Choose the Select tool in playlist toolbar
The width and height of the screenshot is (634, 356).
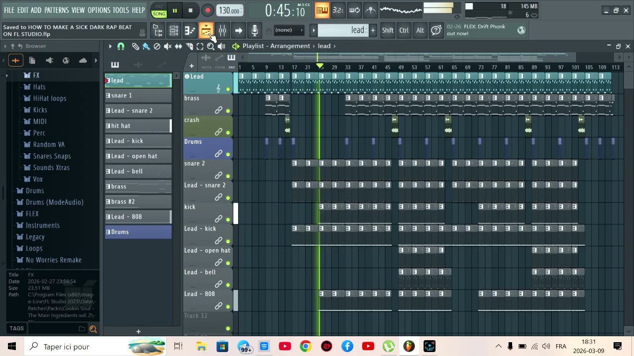pyautogui.click(x=200, y=46)
